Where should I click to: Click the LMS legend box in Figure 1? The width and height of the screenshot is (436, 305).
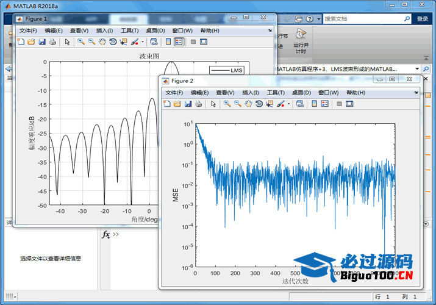tap(227, 70)
